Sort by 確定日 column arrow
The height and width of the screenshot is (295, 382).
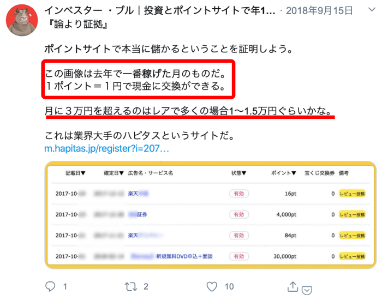point(121,173)
